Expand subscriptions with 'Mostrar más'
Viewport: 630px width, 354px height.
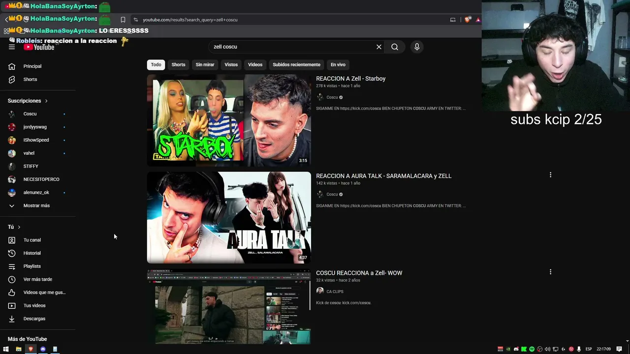coord(37,206)
